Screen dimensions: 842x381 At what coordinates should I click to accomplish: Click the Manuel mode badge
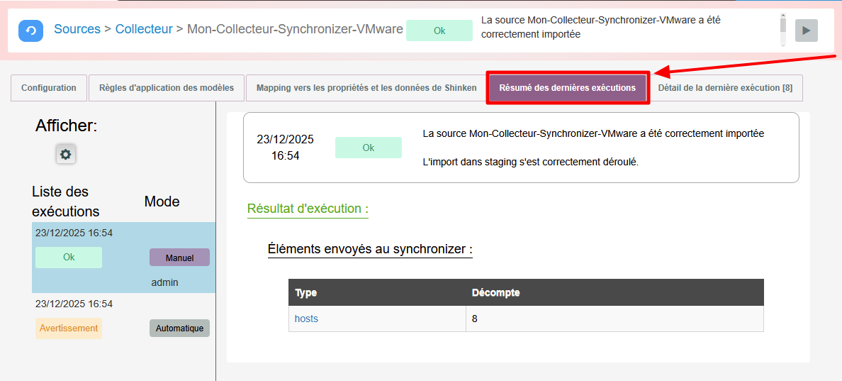(179, 258)
